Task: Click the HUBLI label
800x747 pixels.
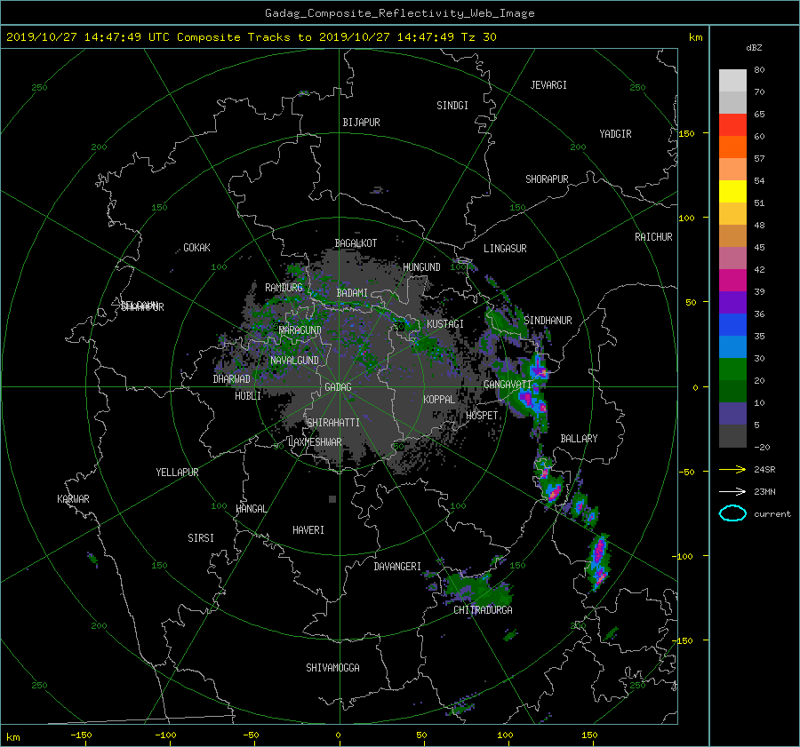Action: tap(248, 396)
